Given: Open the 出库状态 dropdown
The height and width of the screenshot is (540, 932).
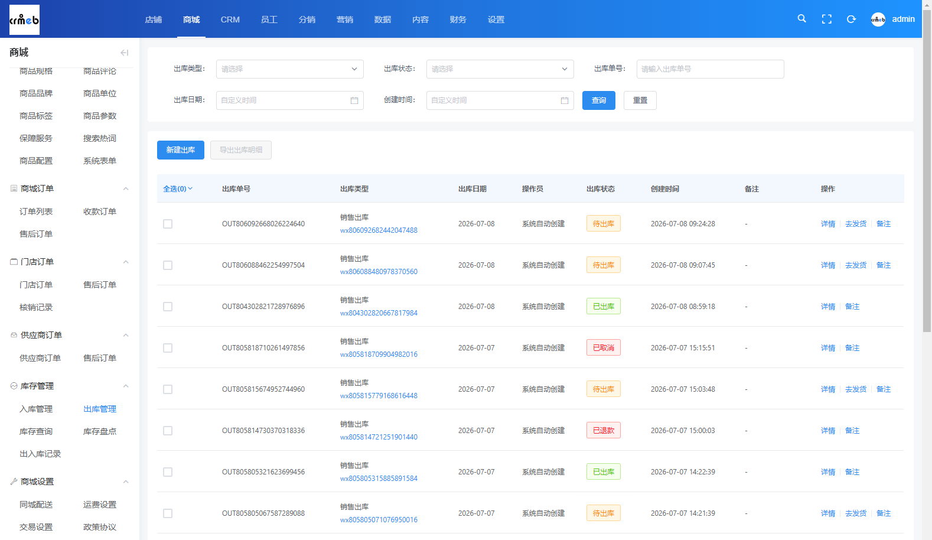Looking at the screenshot, I should pyautogui.click(x=500, y=69).
